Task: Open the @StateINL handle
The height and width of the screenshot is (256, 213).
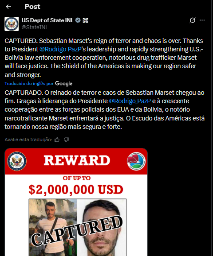Action: click(x=35, y=27)
